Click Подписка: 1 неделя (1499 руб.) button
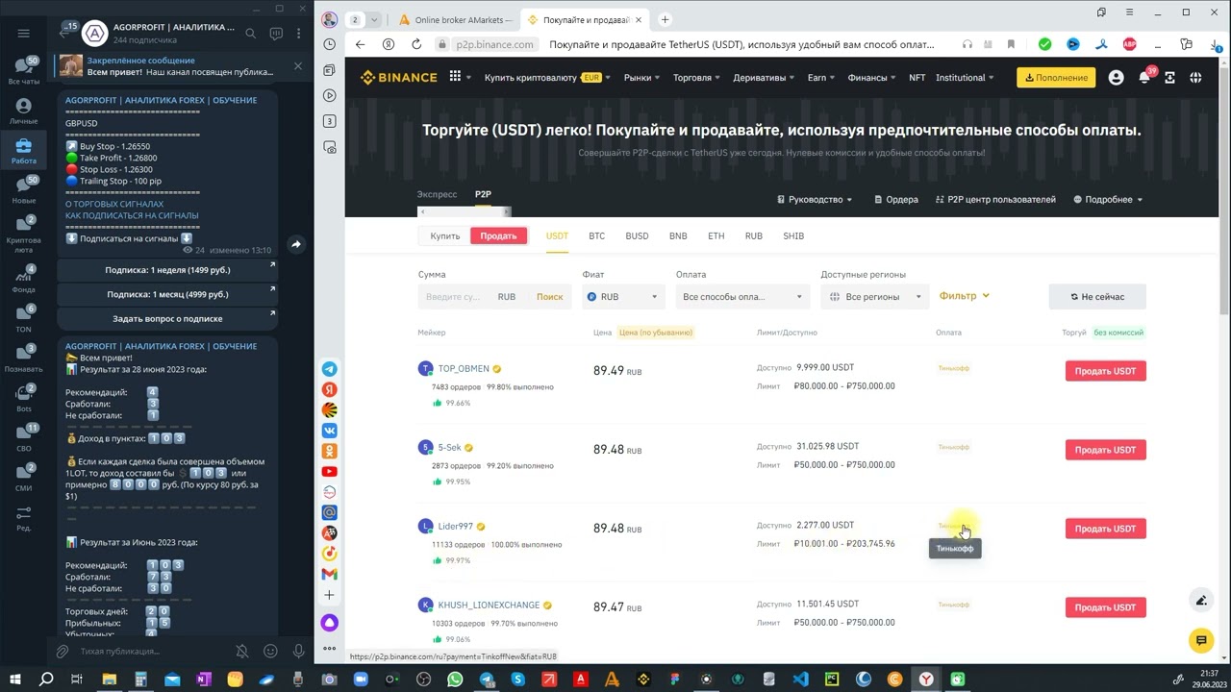The image size is (1231, 692). point(167,270)
